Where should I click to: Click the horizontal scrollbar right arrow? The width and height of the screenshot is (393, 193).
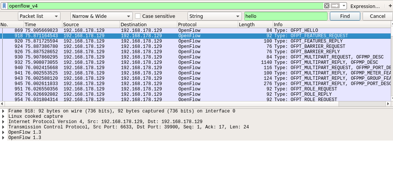pos(388,104)
